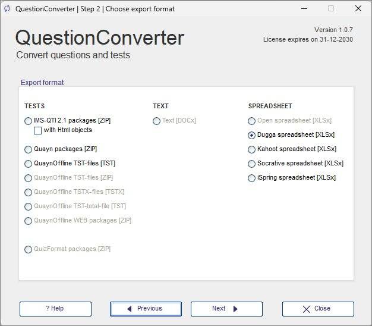372x326 pixels.
Task: Select QuaynOffline TST-files [TST] radio button
Action: pos(29,164)
